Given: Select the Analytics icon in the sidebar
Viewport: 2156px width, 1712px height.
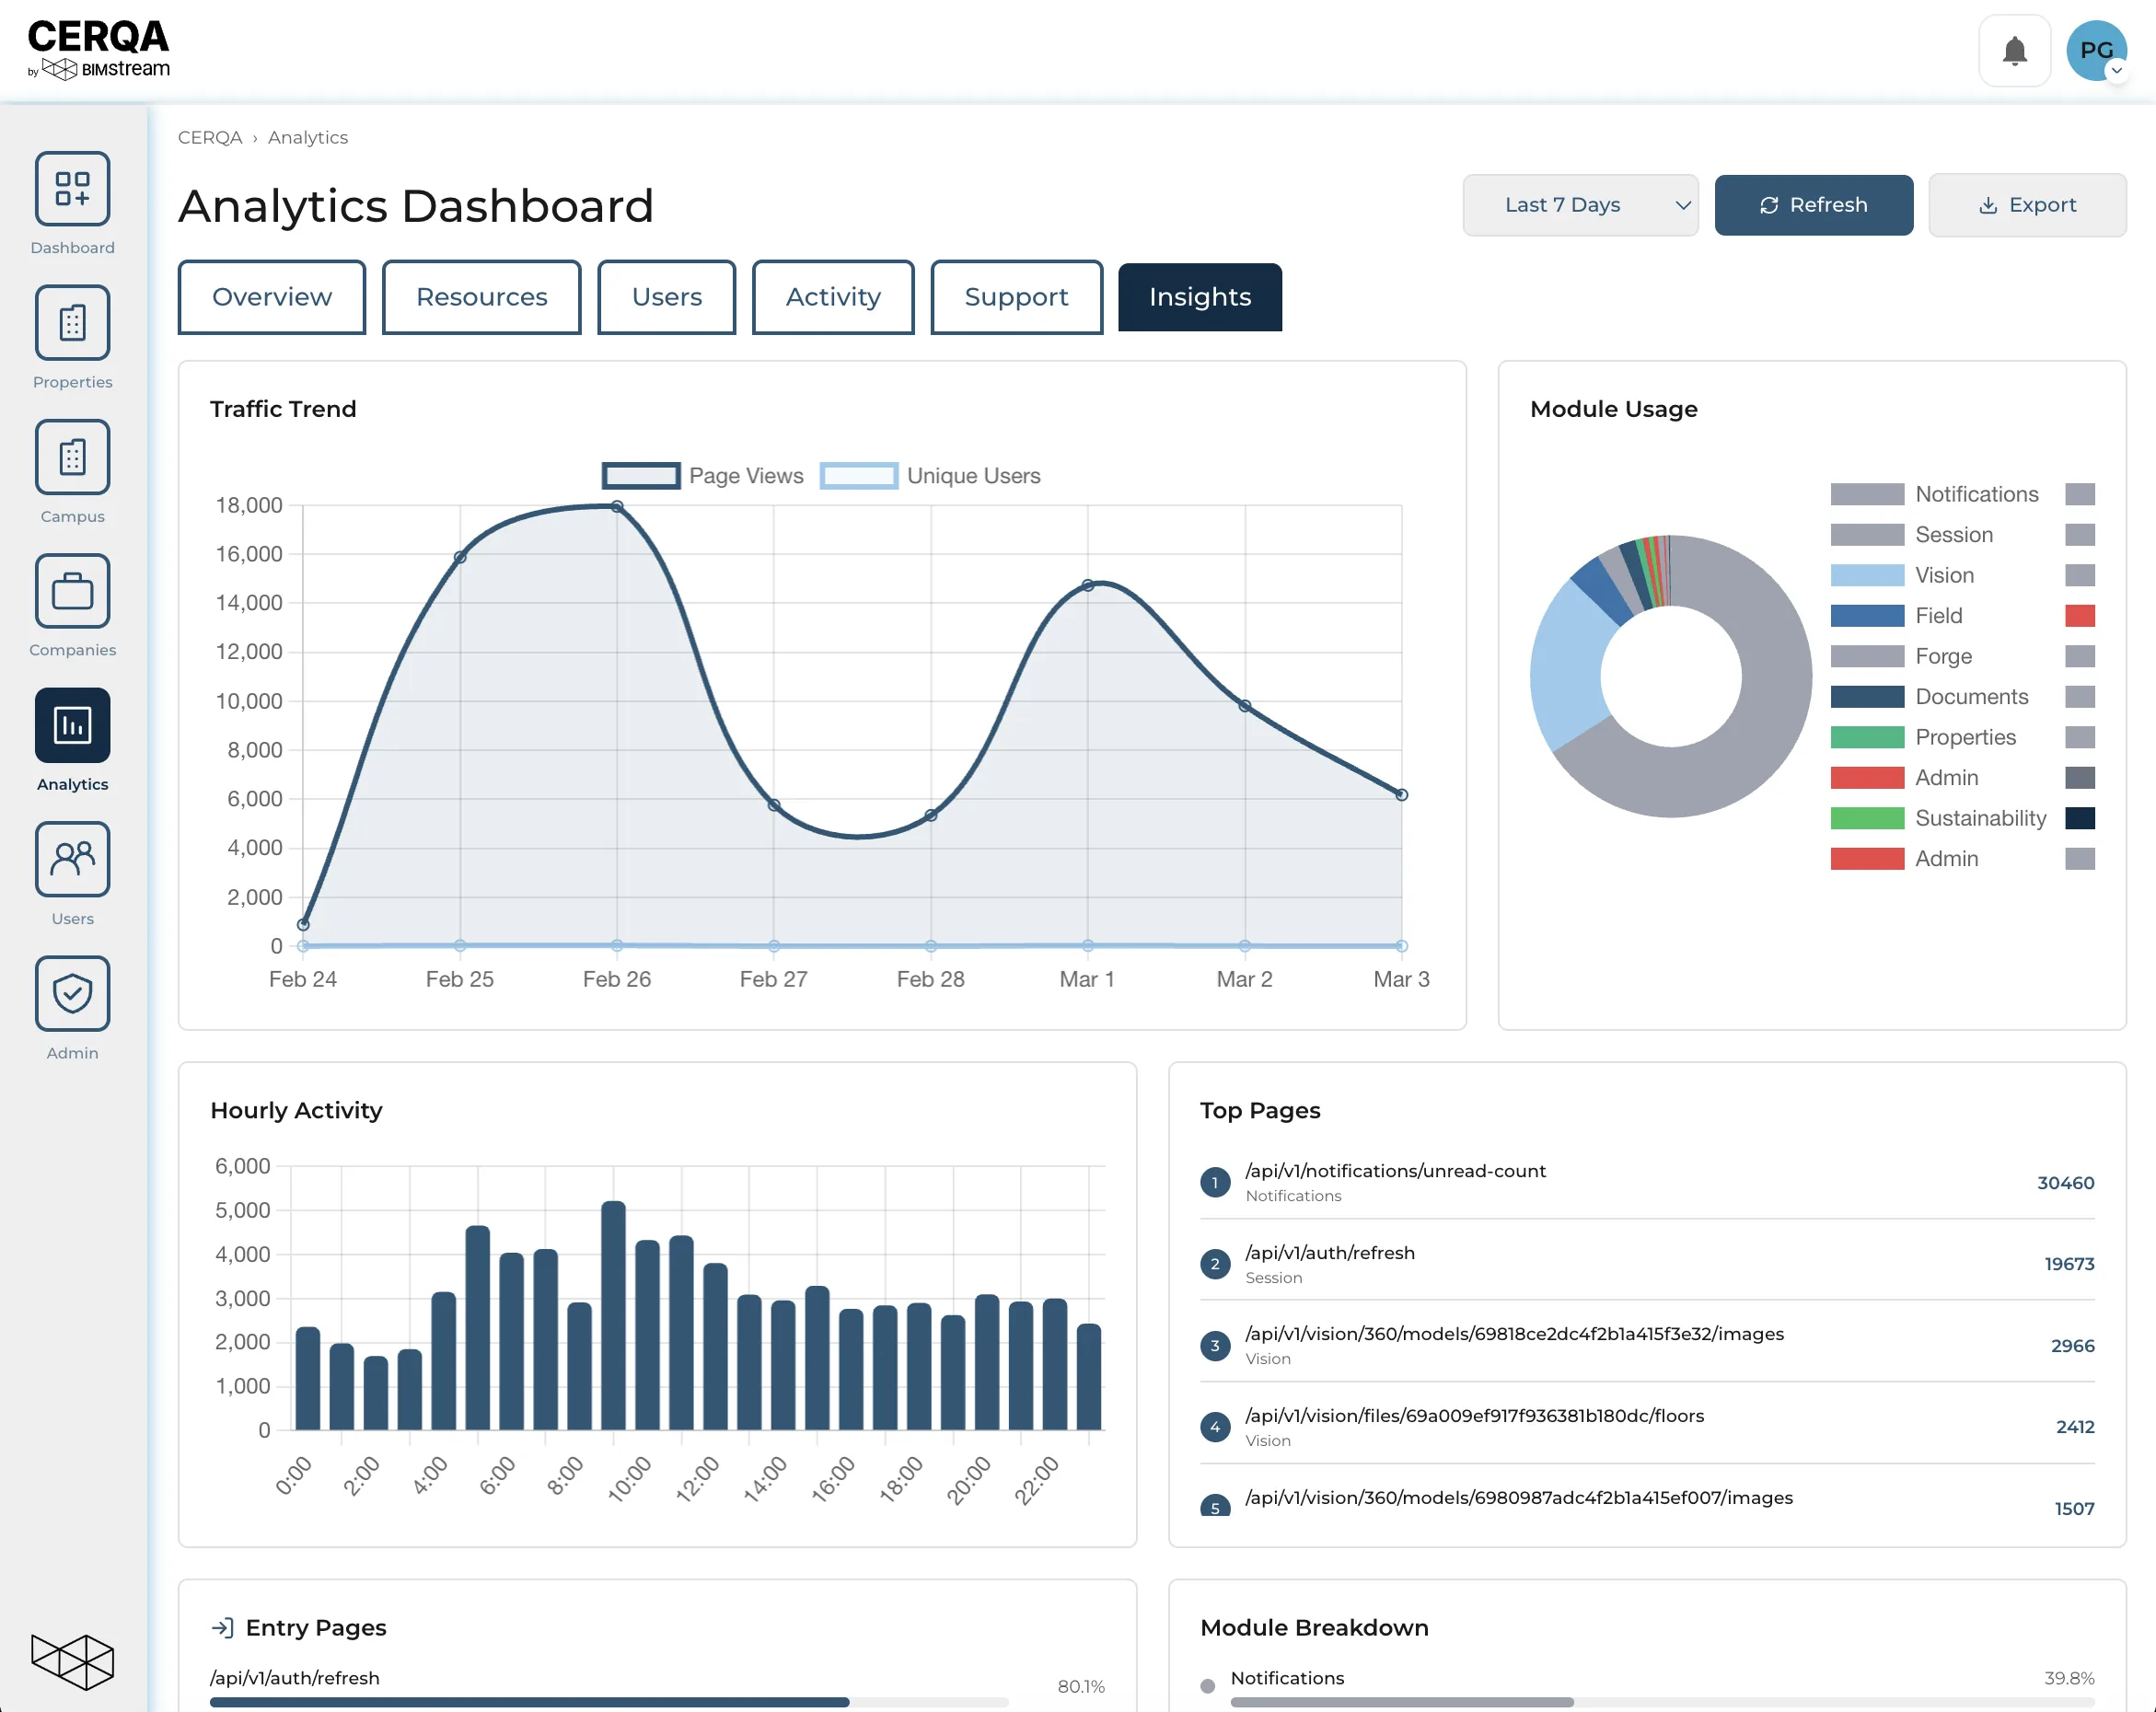Looking at the screenshot, I should [x=71, y=724].
